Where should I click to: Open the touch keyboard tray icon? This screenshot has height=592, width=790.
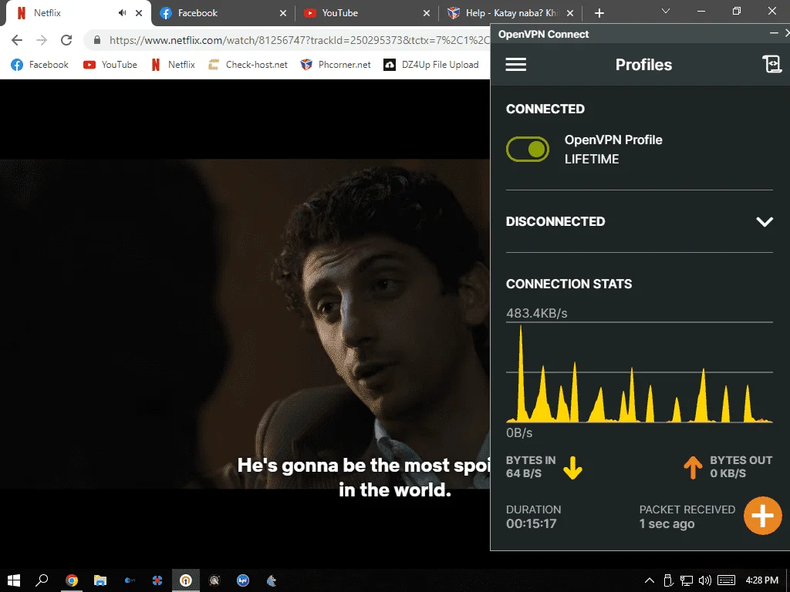pyautogui.click(x=726, y=580)
